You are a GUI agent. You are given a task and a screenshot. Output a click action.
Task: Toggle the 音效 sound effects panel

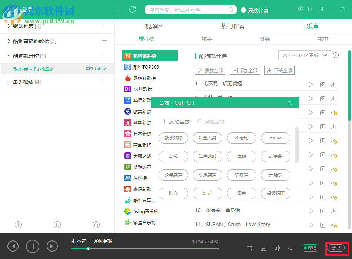336,248
